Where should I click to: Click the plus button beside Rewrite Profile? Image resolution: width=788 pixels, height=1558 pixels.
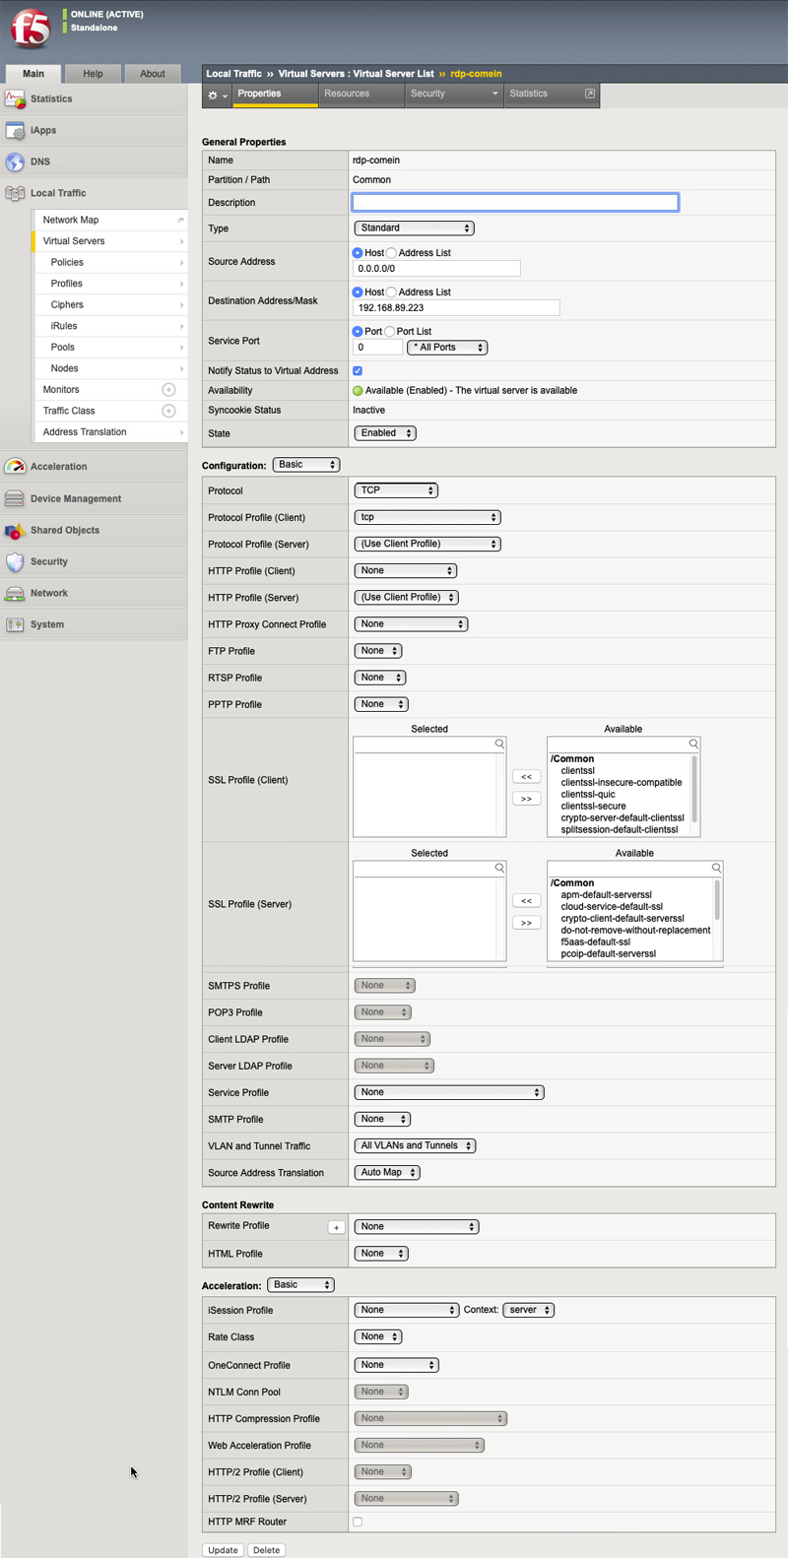(x=336, y=1227)
